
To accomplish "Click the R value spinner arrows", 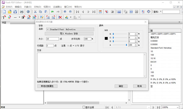I will coord(136,34).
